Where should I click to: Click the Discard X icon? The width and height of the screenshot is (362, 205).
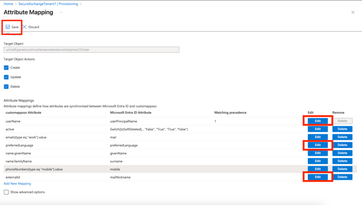pyautogui.click(x=24, y=27)
